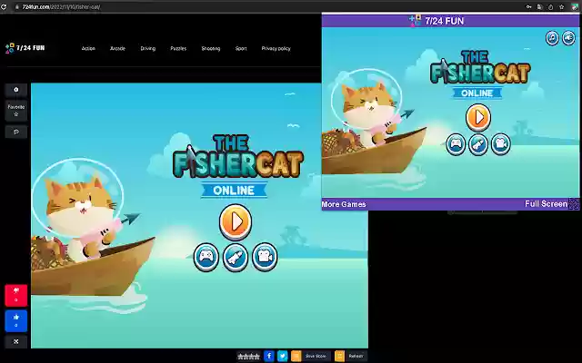Screen dimensions: 582x363
Task: Click the gamepad icon in the popup game
Action: tap(456, 144)
